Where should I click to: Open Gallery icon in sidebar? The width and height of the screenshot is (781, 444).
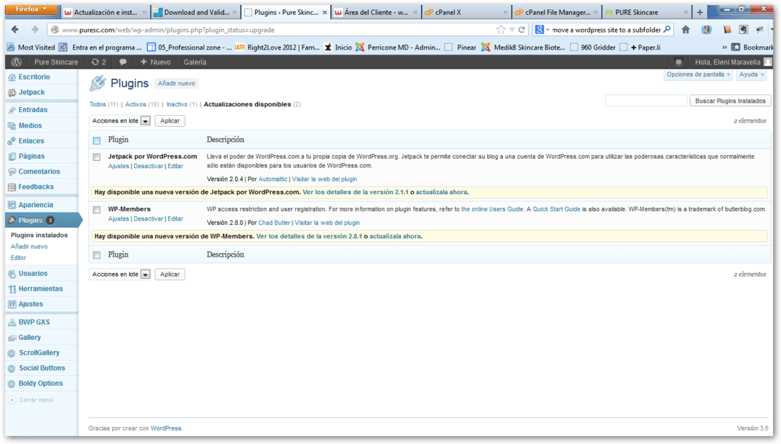point(12,338)
